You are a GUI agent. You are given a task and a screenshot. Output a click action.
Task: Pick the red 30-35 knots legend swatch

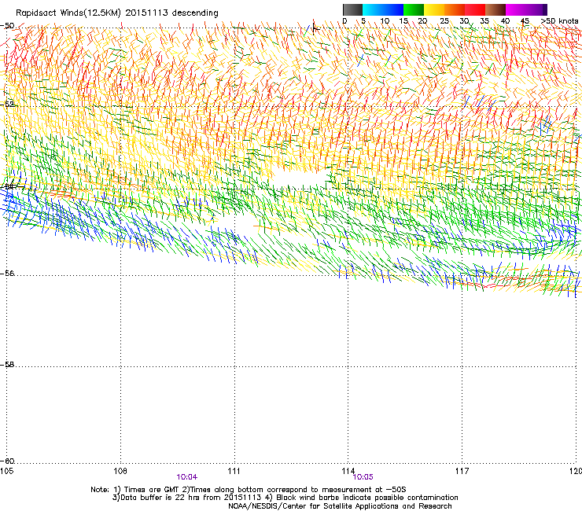pyautogui.click(x=475, y=9)
